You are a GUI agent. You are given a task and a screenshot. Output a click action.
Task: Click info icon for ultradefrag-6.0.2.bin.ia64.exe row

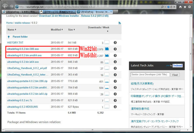(115, 62)
